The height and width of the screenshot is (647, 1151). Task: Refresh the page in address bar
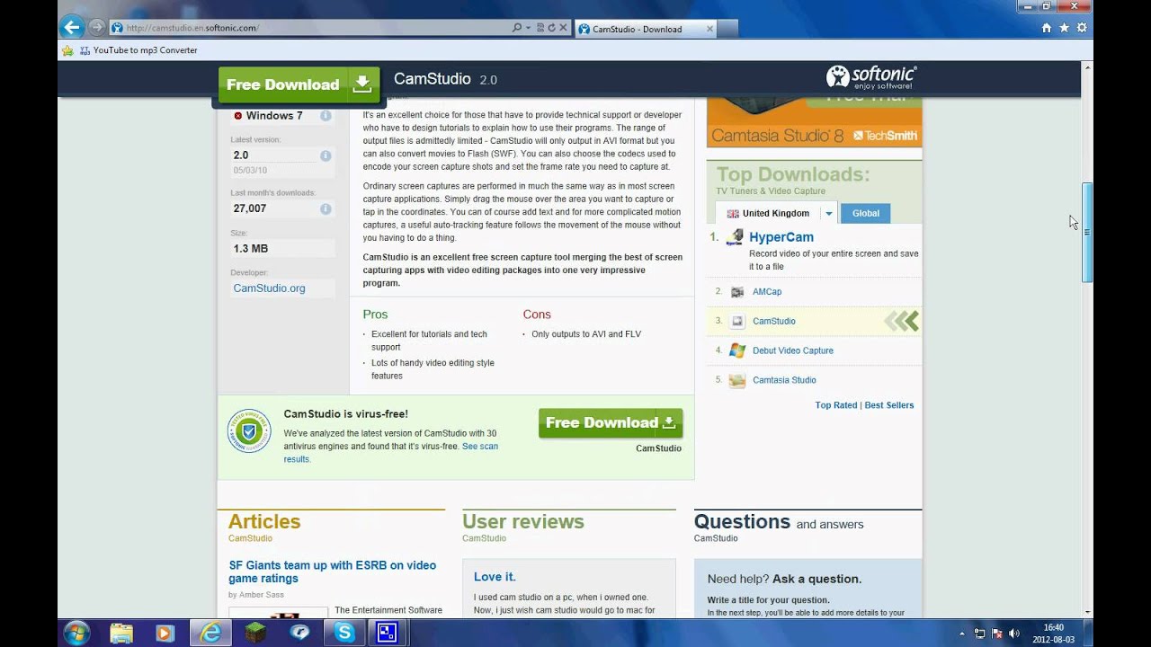pos(551,28)
